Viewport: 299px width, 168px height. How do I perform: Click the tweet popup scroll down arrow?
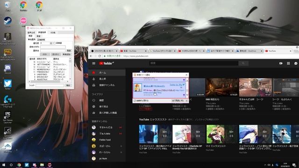pyautogui.click(x=187, y=95)
